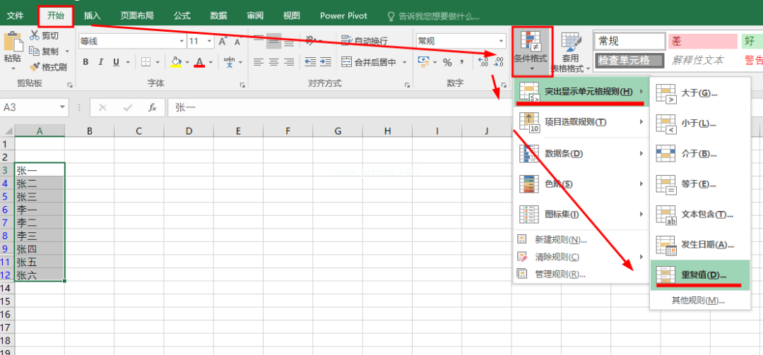
Task: Click the Insert Function fx icon
Action: [152, 108]
